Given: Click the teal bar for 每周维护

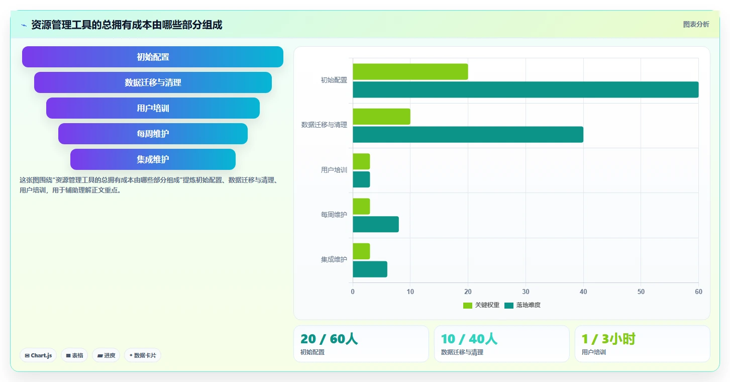Looking at the screenshot, I should click(376, 224).
